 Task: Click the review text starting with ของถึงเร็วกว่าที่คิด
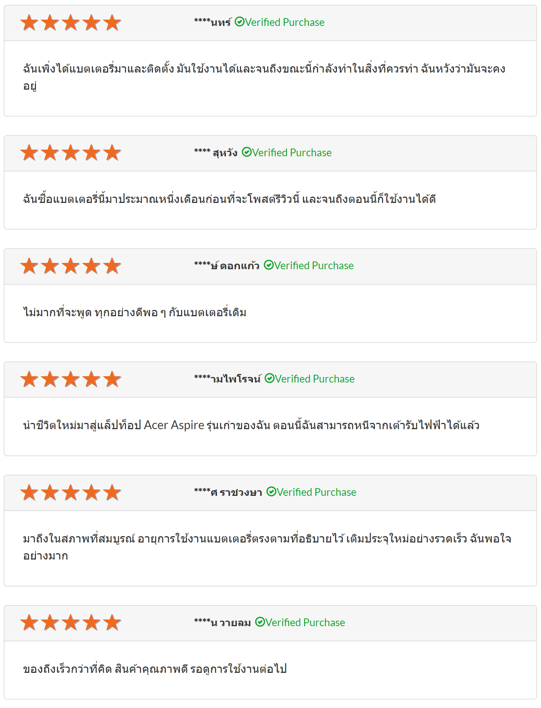155,669
